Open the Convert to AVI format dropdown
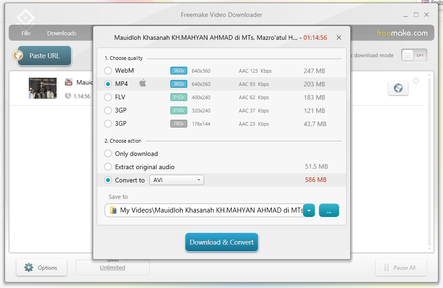Viewport: 443px width, 288px height. tap(177, 180)
